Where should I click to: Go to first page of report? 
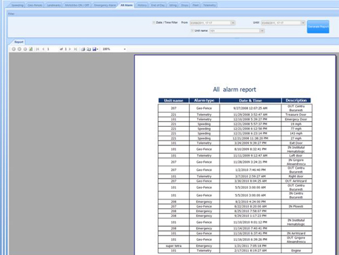[37, 49]
